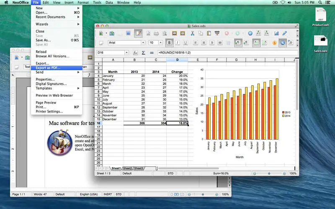The image size is (335, 209).
Task: Toggle INSRT mode in Writer status bar
Action: click(x=108, y=194)
